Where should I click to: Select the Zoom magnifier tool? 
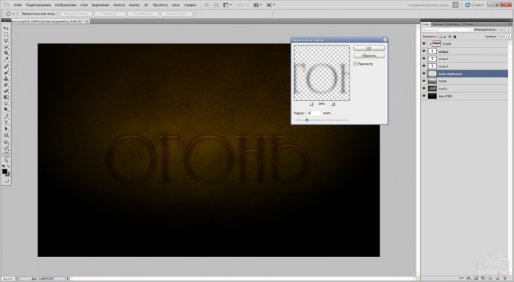[6, 160]
